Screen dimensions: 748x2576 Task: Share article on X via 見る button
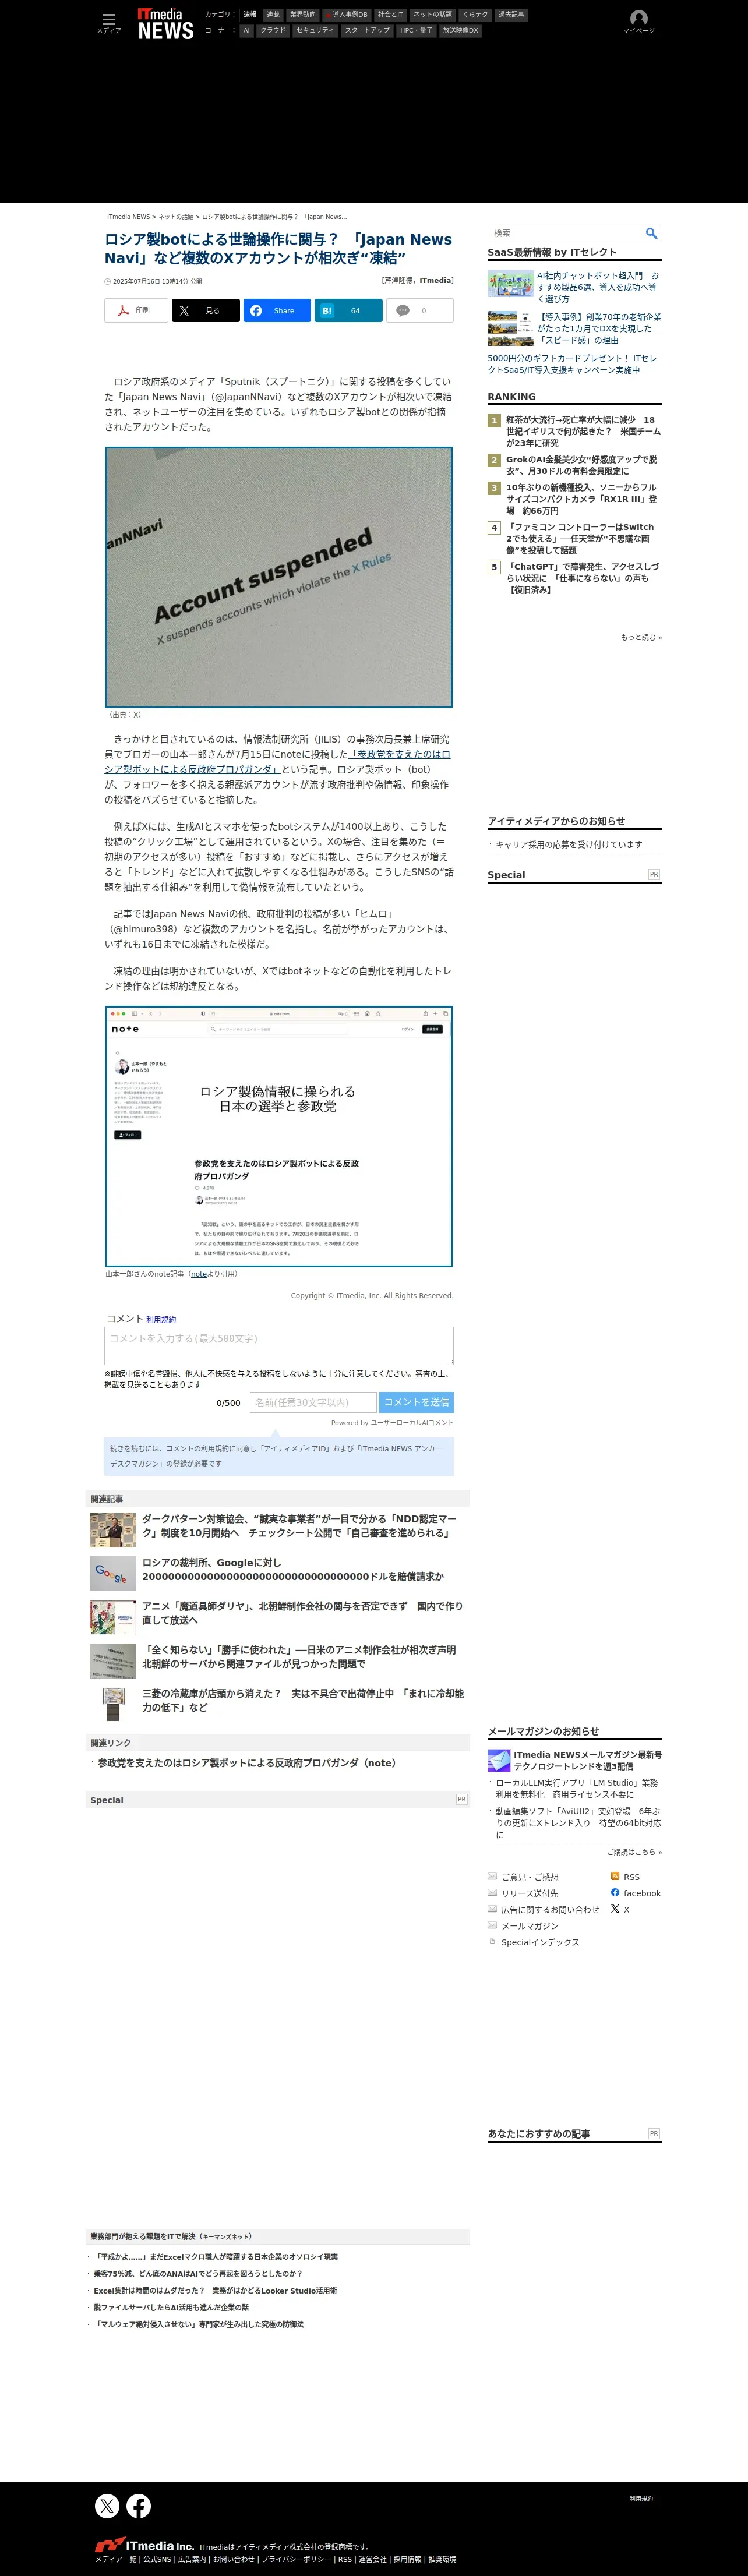205,311
